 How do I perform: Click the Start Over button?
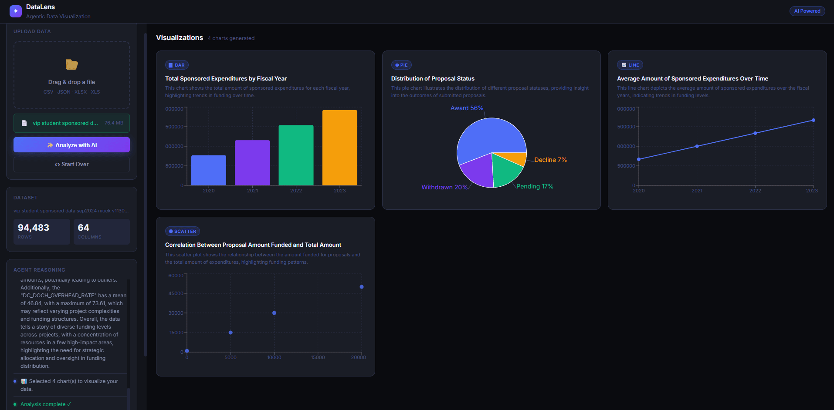point(71,164)
